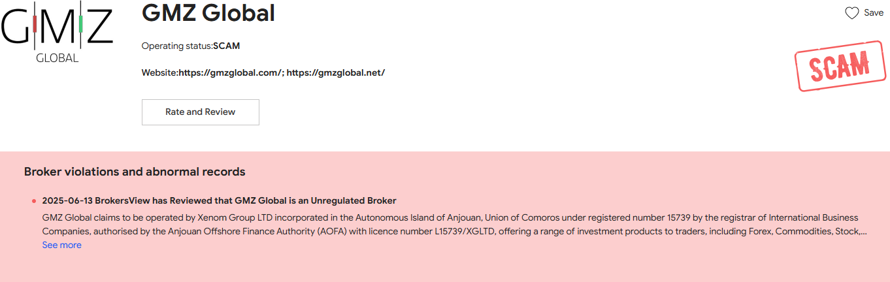Click the 2025-06-13 BrokersView unregulated broker headline
890x282 pixels.
click(x=219, y=200)
